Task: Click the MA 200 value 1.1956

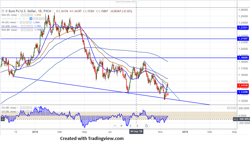Action: coord(38,26)
